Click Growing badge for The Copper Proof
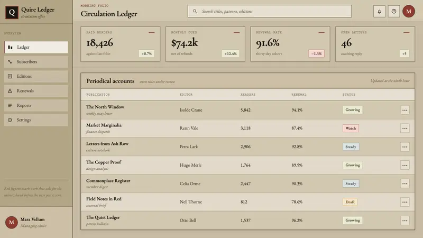The height and width of the screenshot is (238, 423). [x=353, y=165]
